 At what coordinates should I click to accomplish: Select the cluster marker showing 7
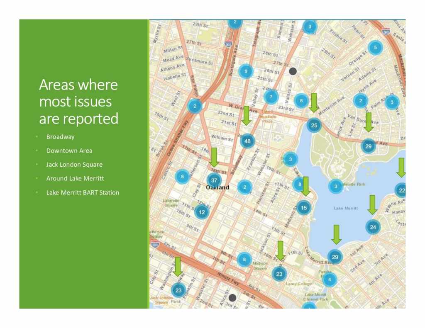[271, 97]
